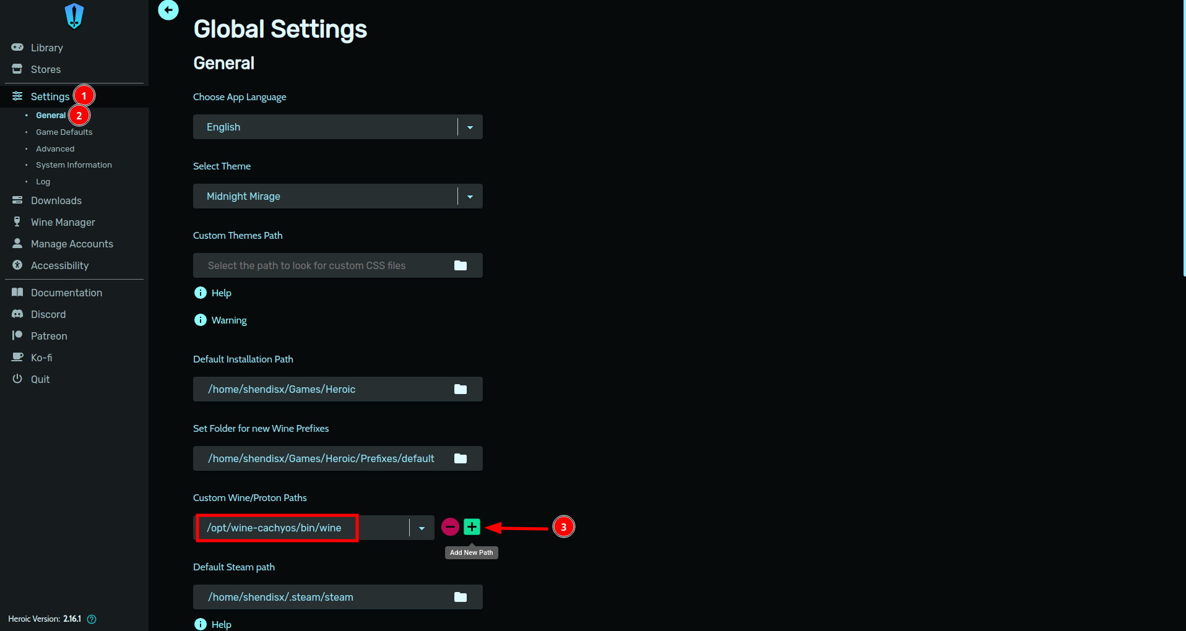Screen dimensions: 1186x631
Task: Go to Wine Manager
Action: click(63, 222)
